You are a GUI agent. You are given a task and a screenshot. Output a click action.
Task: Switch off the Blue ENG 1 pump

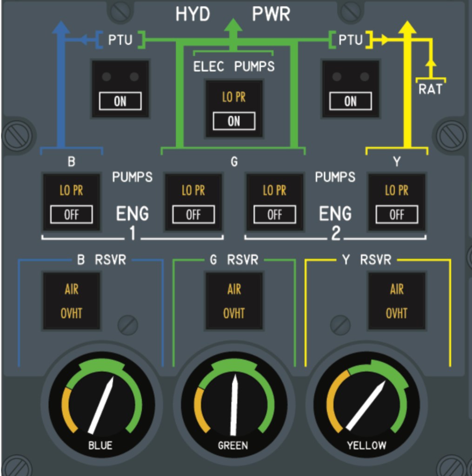(x=71, y=202)
